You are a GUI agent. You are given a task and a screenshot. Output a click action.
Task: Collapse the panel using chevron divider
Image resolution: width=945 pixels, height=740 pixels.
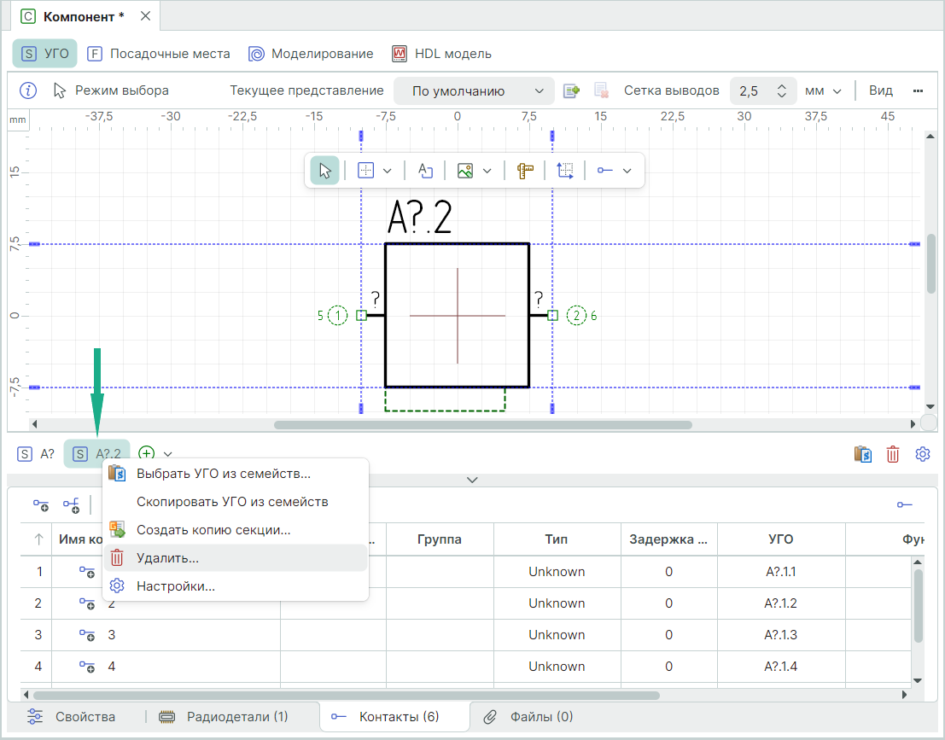click(x=472, y=480)
